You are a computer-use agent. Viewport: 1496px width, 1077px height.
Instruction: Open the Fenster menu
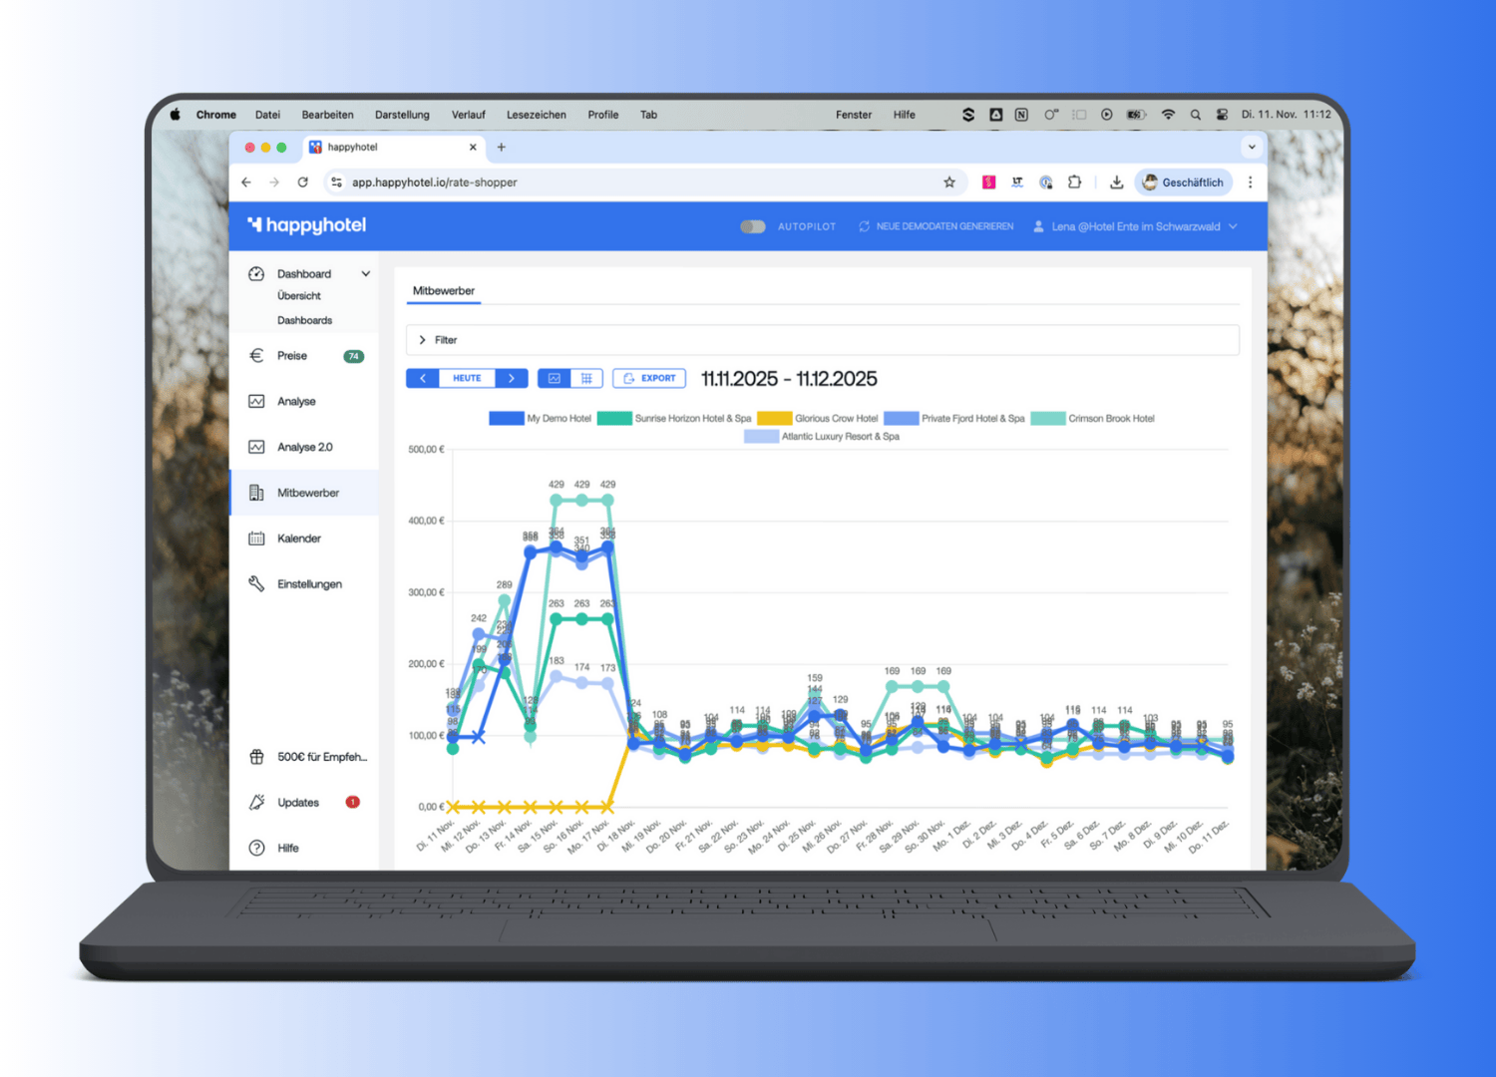[854, 115]
